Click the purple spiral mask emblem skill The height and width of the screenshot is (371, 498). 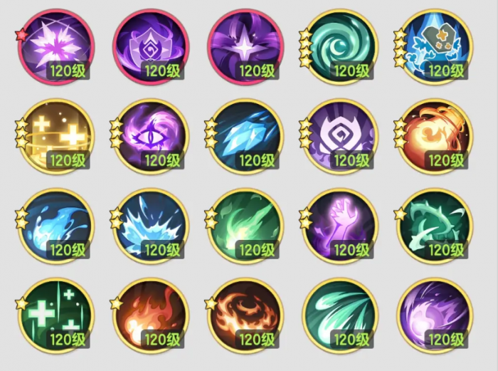pos(340,137)
